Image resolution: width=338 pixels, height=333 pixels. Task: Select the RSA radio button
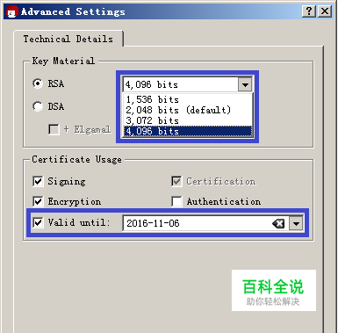click(38, 83)
